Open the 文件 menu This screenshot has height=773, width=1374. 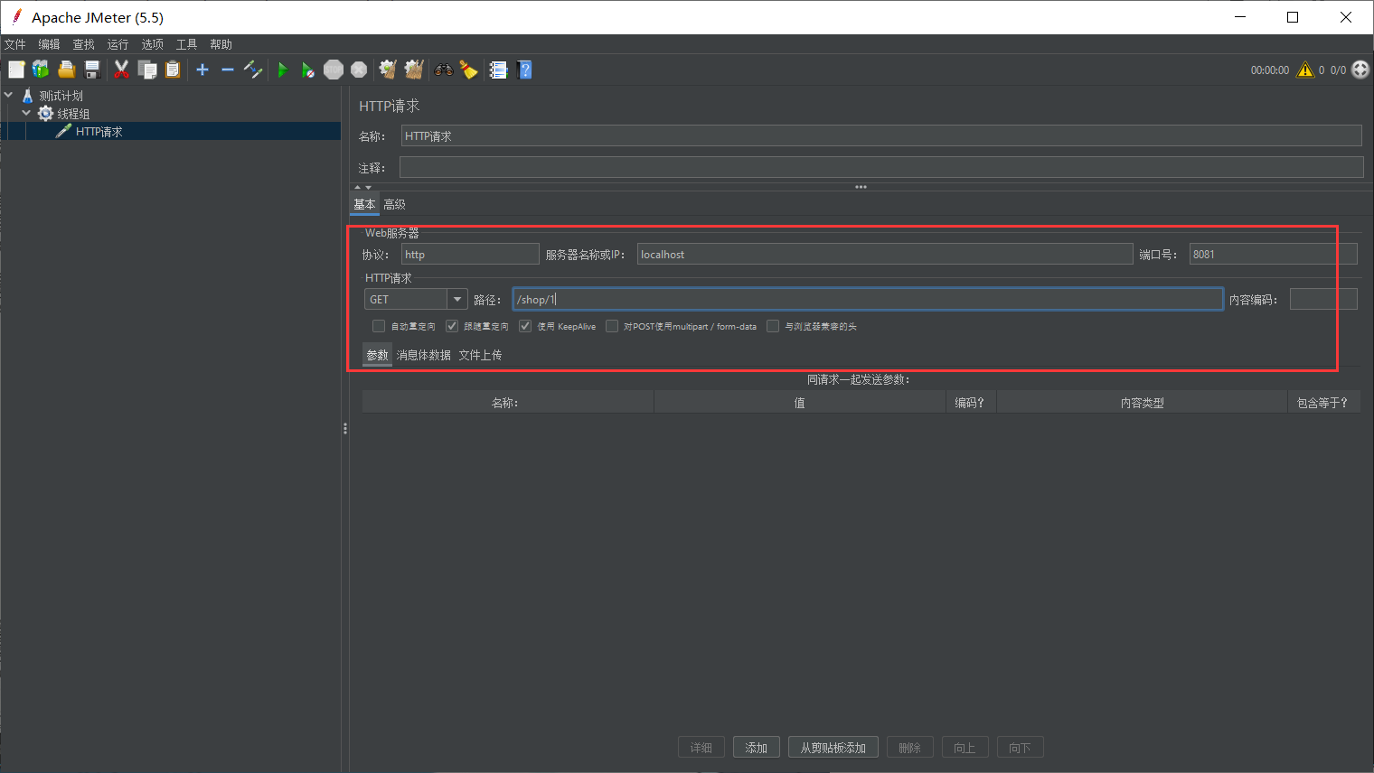pyautogui.click(x=15, y=44)
